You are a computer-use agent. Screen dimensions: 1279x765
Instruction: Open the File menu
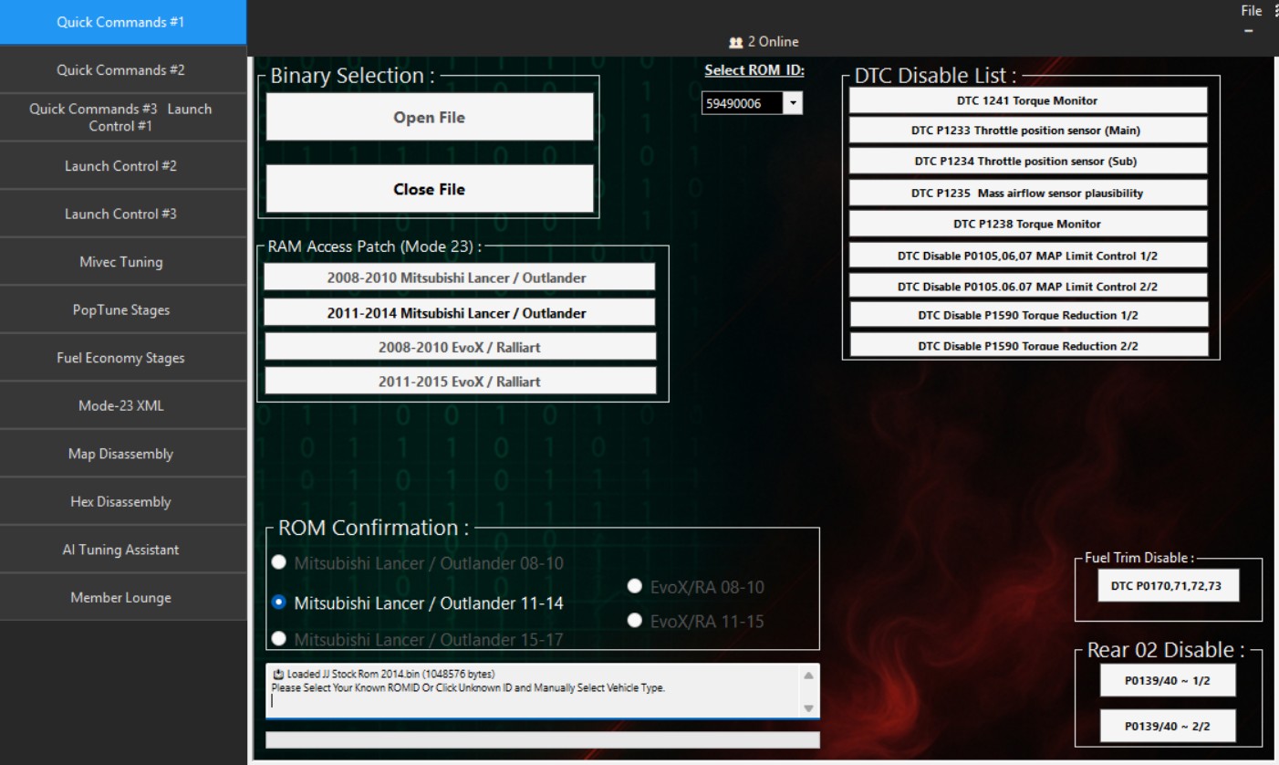[x=1249, y=10]
